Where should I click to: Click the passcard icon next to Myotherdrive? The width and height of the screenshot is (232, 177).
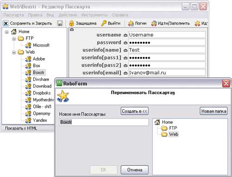click(x=28, y=99)
